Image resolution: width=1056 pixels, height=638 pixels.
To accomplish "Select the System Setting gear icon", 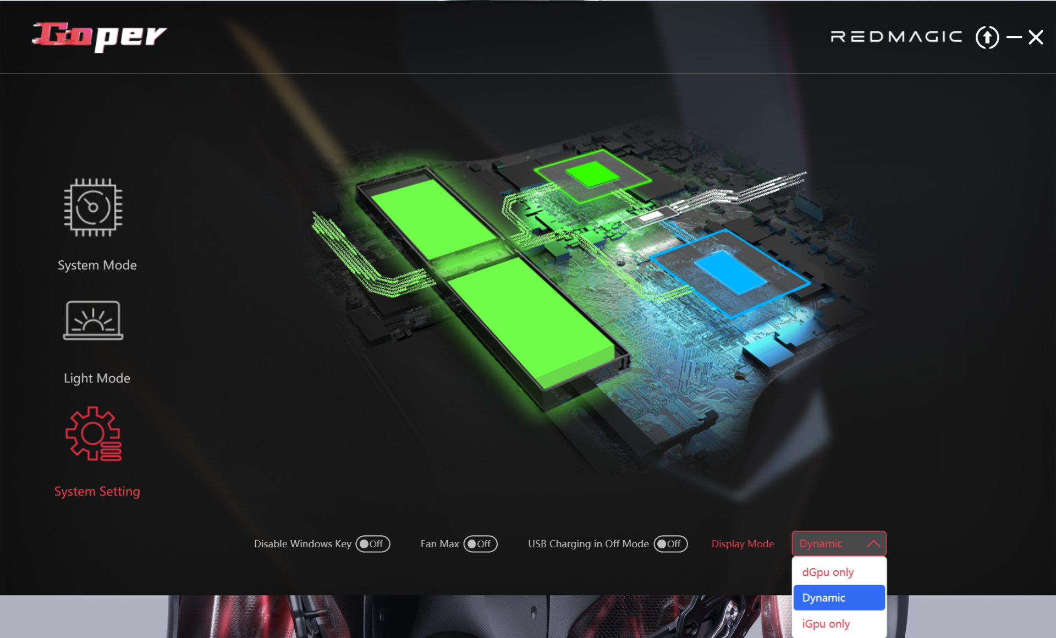I will [93, 434].
